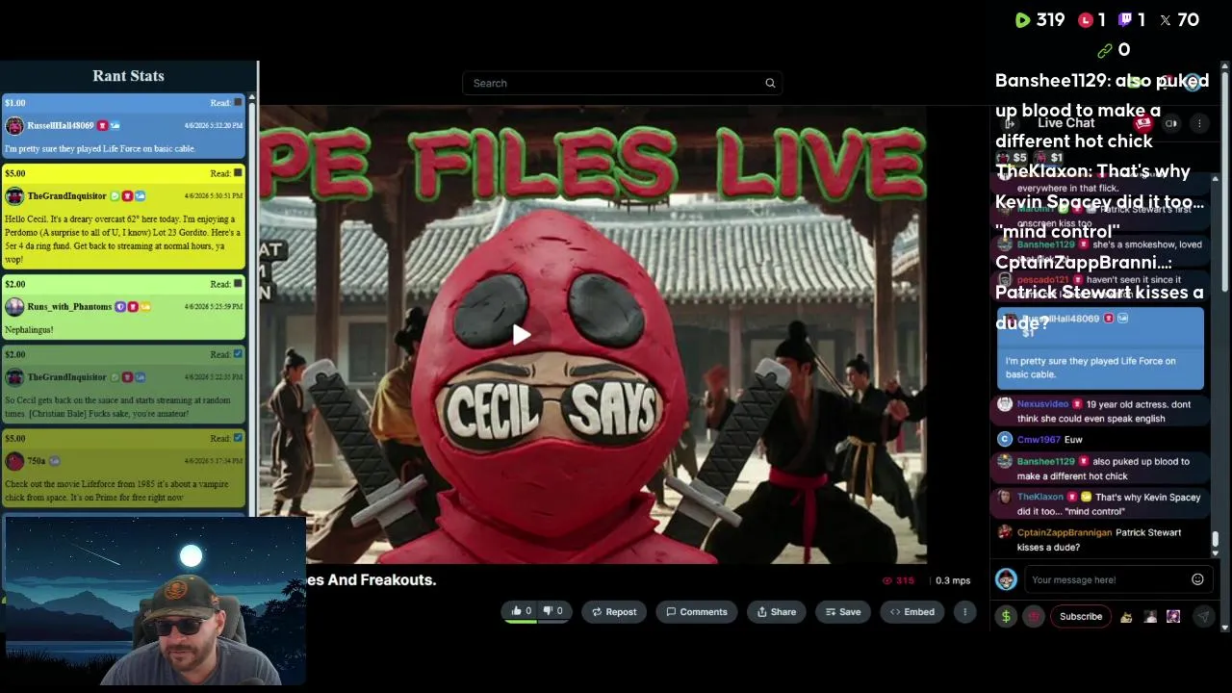Share the video
Screen dimensions: 1232x693
click(x=777, y=612)
